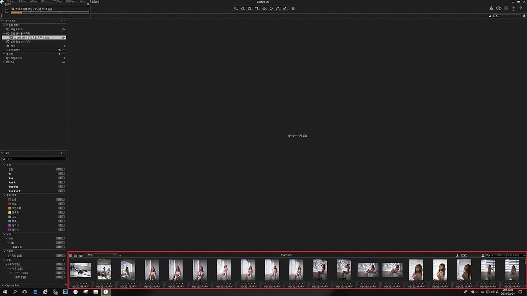Screen dimensions: 527x296
Task: Add a folder with 폴더 plus icon
Action: pos(59,54)
